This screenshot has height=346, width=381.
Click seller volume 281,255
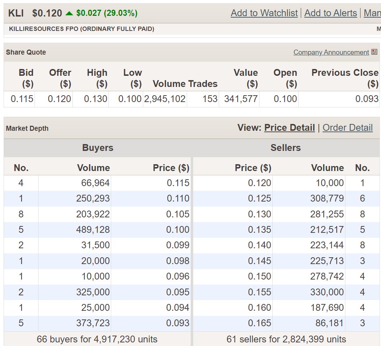point(327,214)
